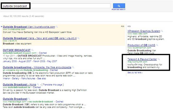
Task: Open XPression Graphics System ad
Action: [144, 31]
